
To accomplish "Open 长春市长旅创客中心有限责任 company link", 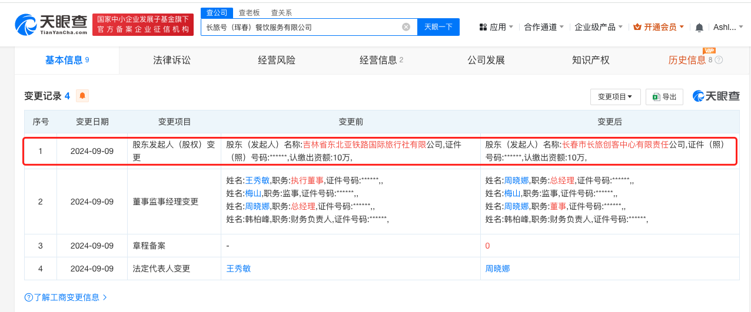I will coord(615,144).
